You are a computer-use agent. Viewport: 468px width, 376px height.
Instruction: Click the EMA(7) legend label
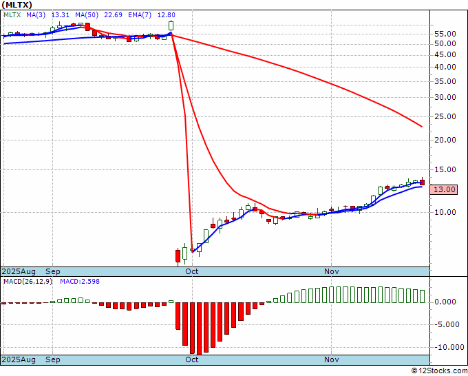coord(140,15)
